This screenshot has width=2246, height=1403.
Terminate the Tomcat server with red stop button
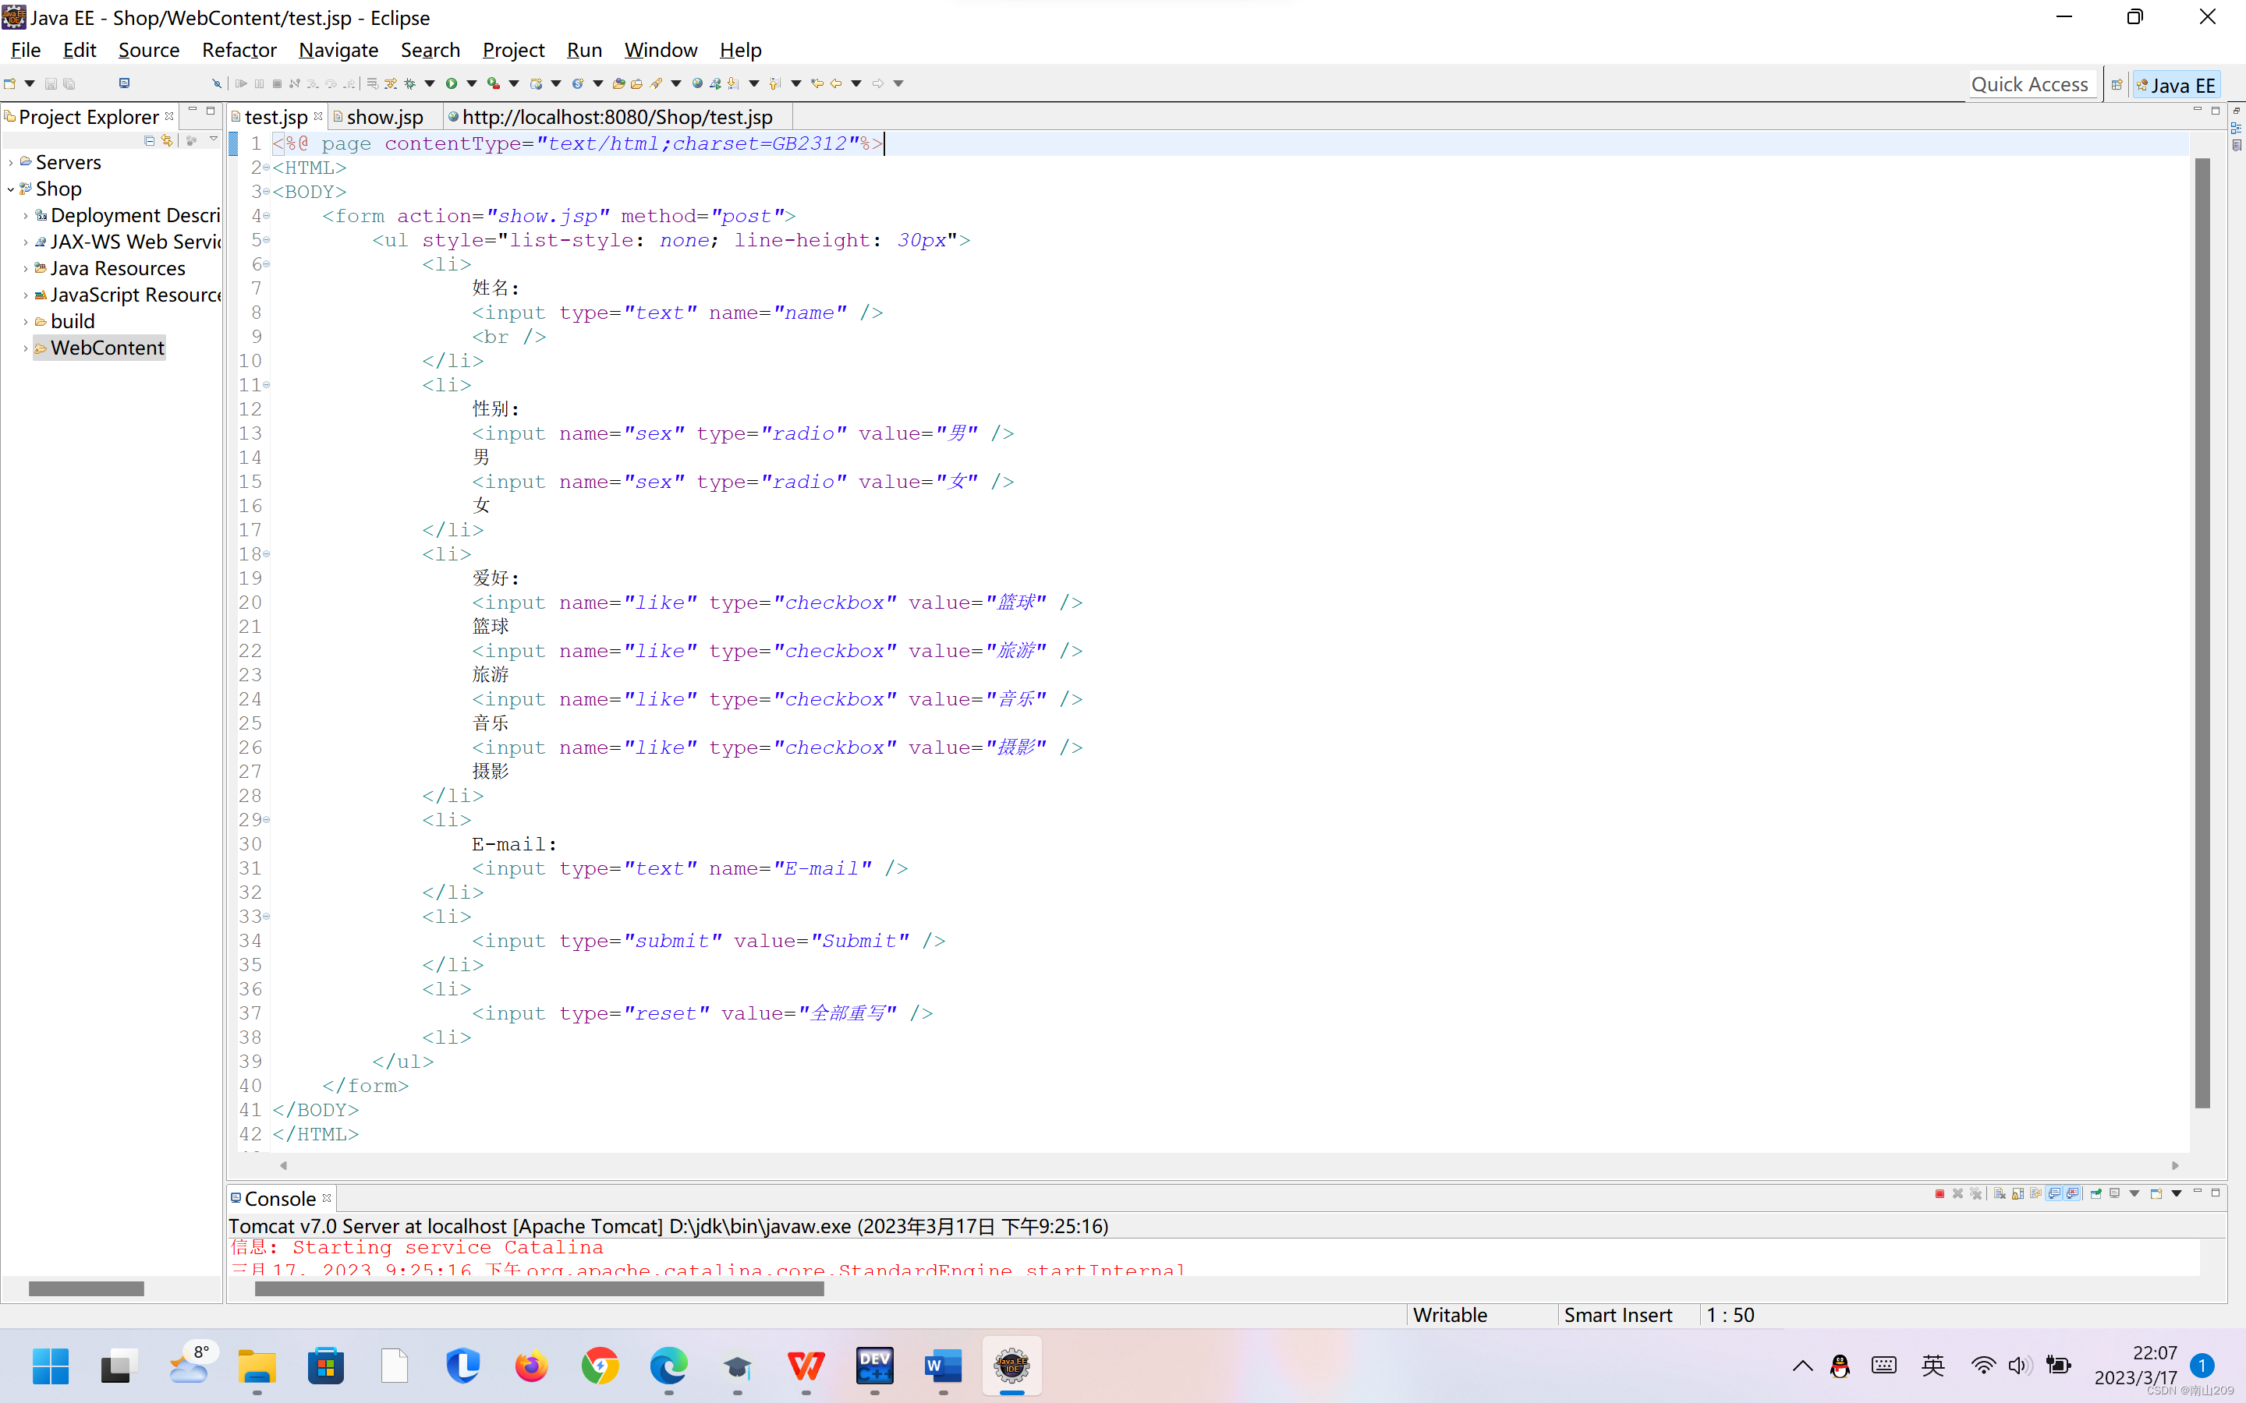[1940, 1193]
